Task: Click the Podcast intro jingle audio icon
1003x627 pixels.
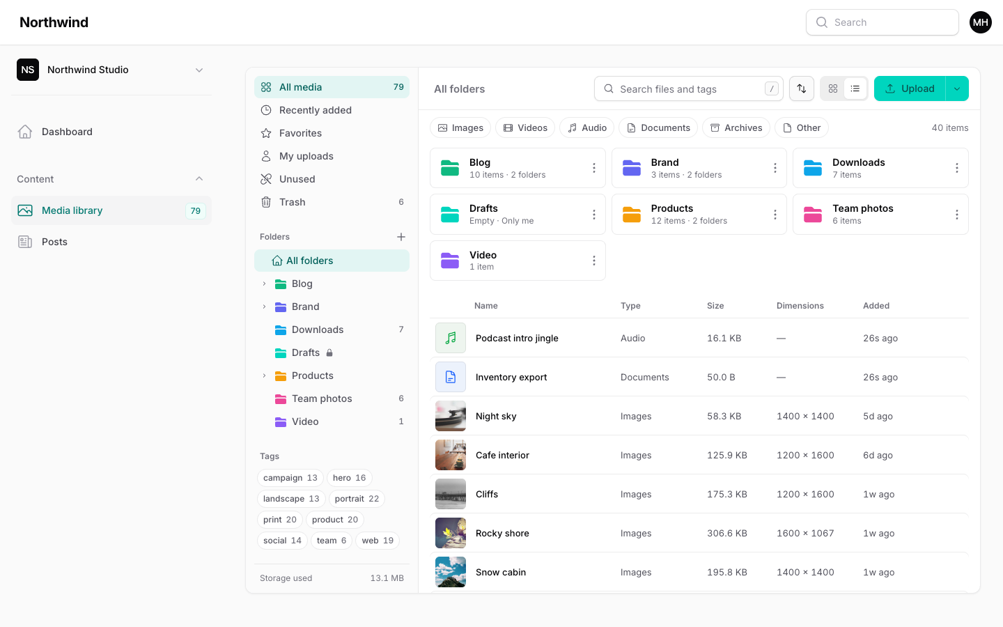Action: tap(451, 338)
